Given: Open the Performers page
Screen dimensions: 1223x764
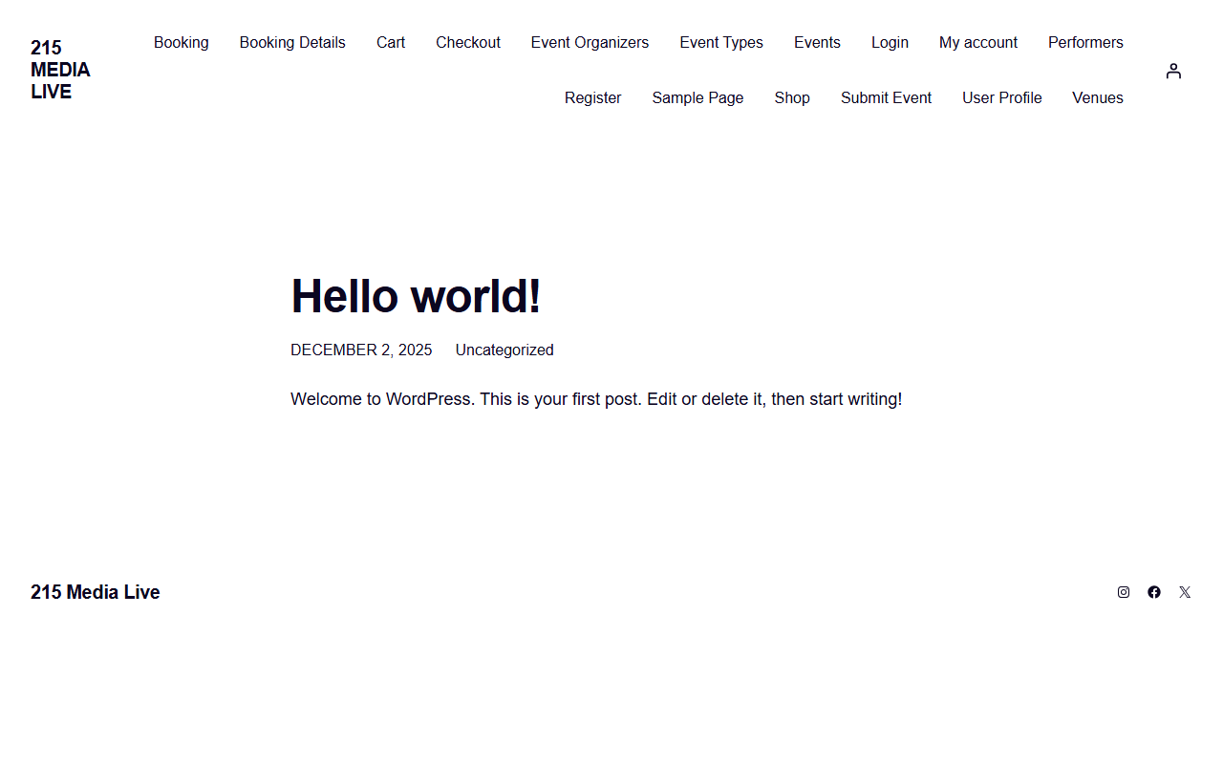Looking at the screenshot, I should (1085, 42).
